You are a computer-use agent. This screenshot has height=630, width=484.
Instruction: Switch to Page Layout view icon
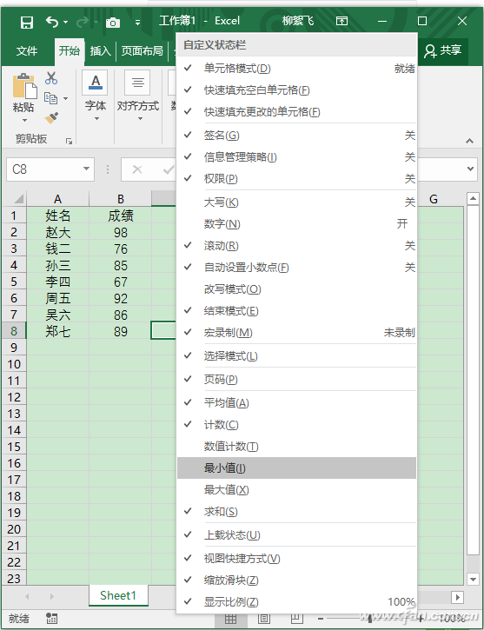pyautogui.click(x=263, y=619)
